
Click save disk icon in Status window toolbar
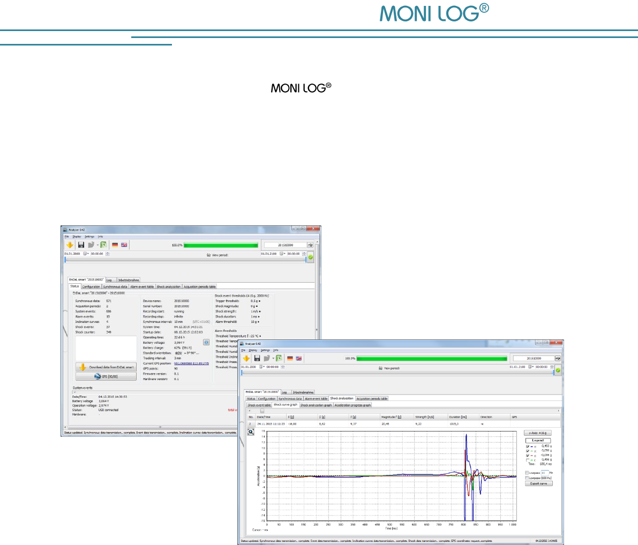[x=81, y=245]
